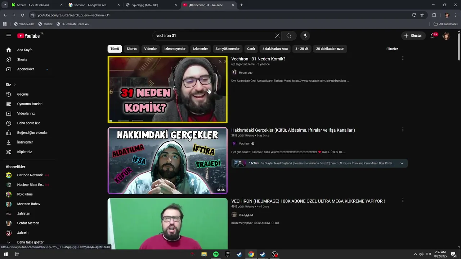Image resolution: width=461 pixels, height=259 pixels.
Task: Click the Chrome address bar URL
Action: tap(74, 15)
